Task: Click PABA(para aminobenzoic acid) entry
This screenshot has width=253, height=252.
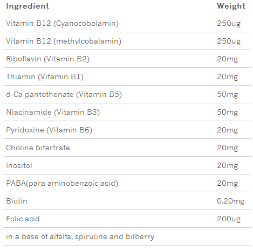Action: click(x=62, y=184)
